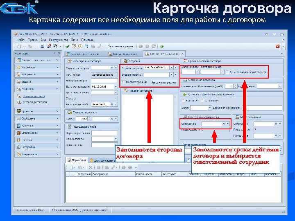Click the delete X icon in Поручения toolbar

[91, 167]
